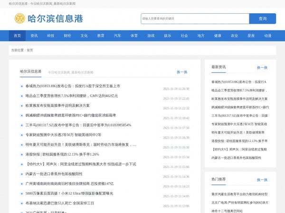
Task: Select the 农业 menu item
Action: [x=235, y=35]
